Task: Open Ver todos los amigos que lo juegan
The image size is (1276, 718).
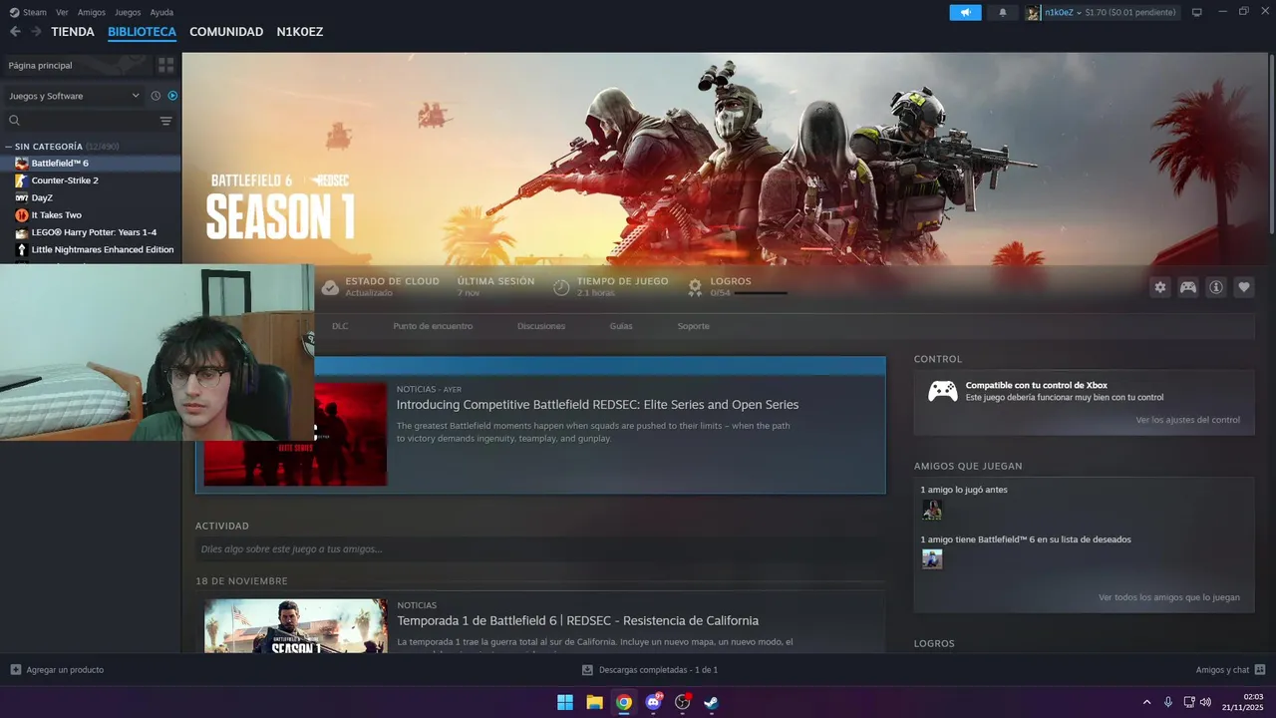Action: pos(1169,597)
